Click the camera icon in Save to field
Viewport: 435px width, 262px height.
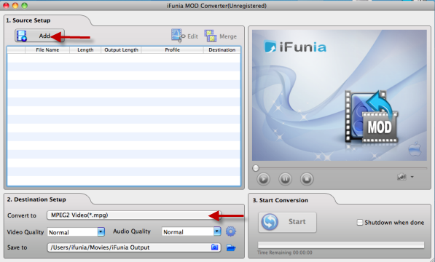[214, 247]
